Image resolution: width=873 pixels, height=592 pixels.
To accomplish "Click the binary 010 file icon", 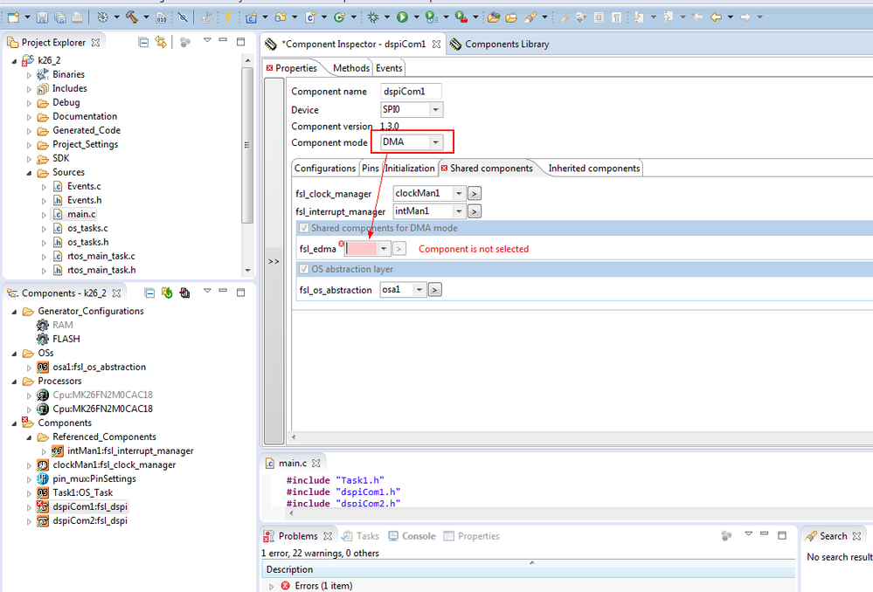I will [x=161, y=17].
